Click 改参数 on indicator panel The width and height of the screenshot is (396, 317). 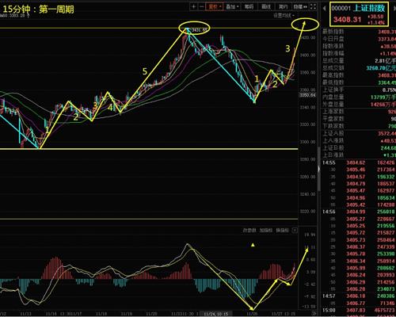tap(249, 231)
